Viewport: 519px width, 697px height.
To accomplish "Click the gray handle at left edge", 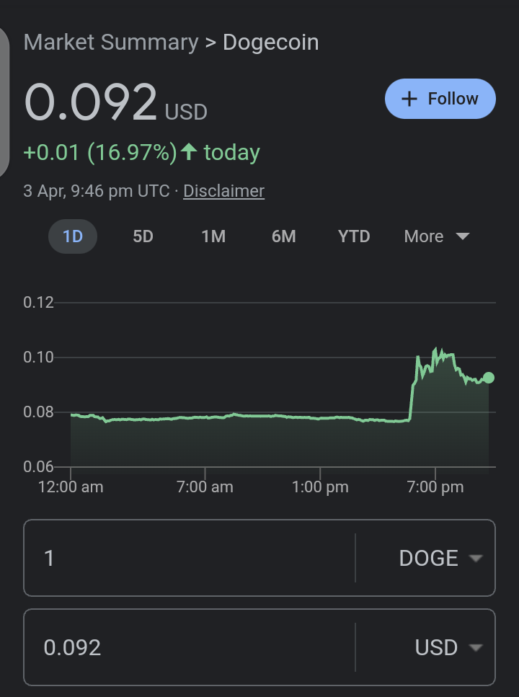I will (4, 103).
